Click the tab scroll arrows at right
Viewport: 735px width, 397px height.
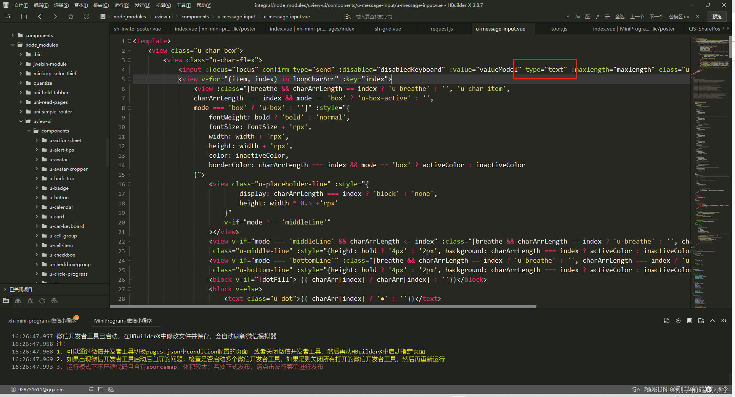coord(725,28)
